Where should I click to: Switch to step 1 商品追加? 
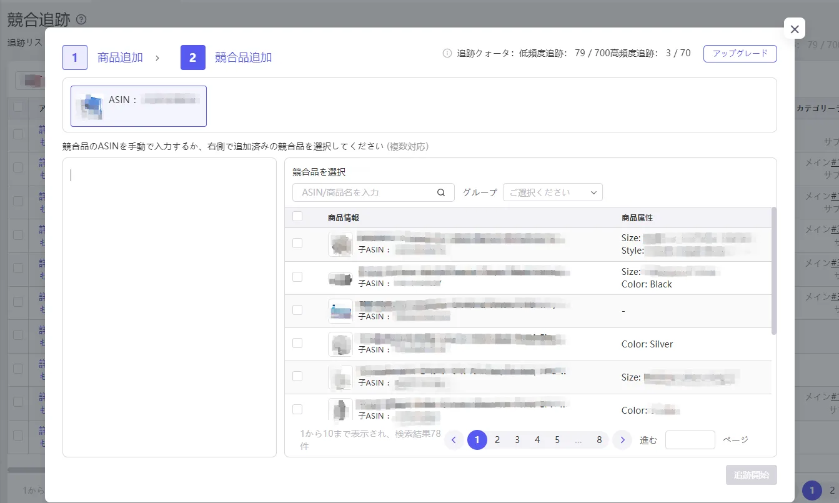(103, 57)
